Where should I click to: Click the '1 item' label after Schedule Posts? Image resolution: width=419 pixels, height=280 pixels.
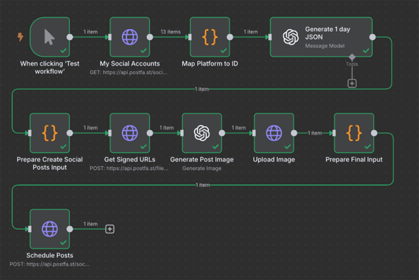click(90, 224)
